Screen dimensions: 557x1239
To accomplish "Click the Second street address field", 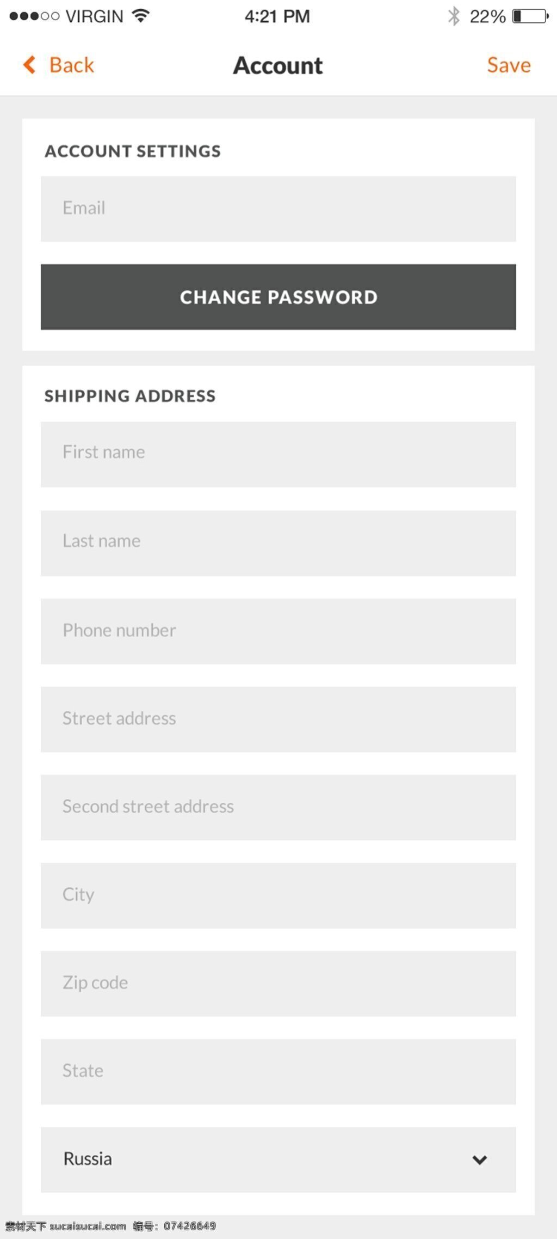I will coord(278,807).
